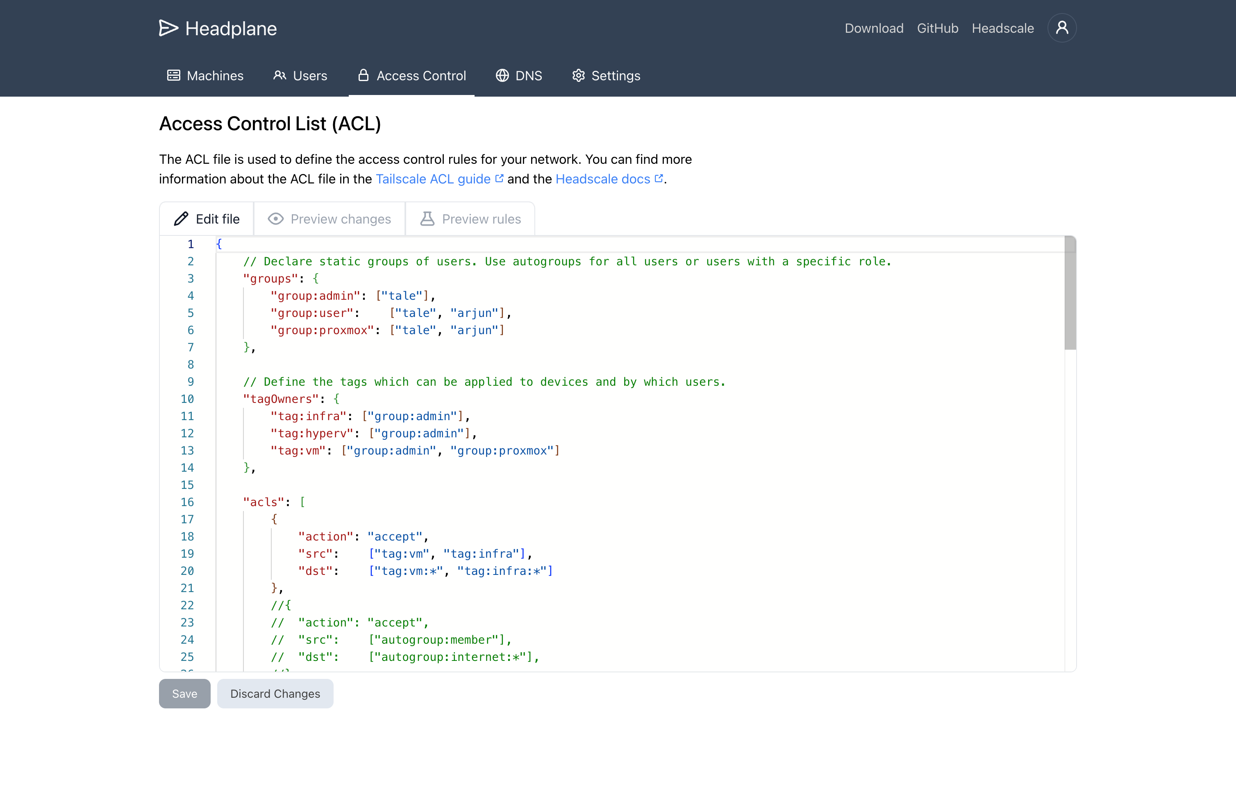Click the pencil icon on Edit file

coord(181,219)
